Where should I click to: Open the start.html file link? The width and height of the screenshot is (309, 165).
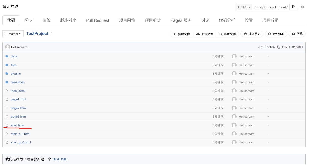click(17, 125)
